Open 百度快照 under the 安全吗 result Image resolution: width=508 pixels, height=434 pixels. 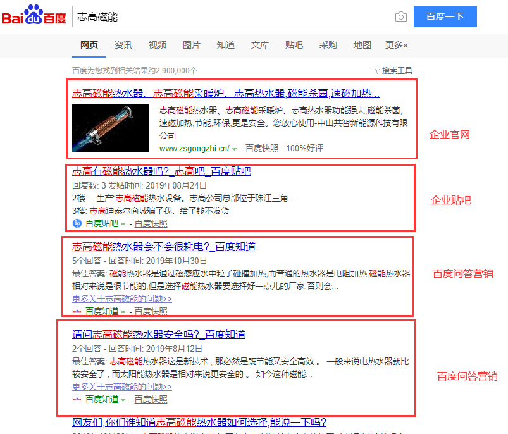point(151,399)
